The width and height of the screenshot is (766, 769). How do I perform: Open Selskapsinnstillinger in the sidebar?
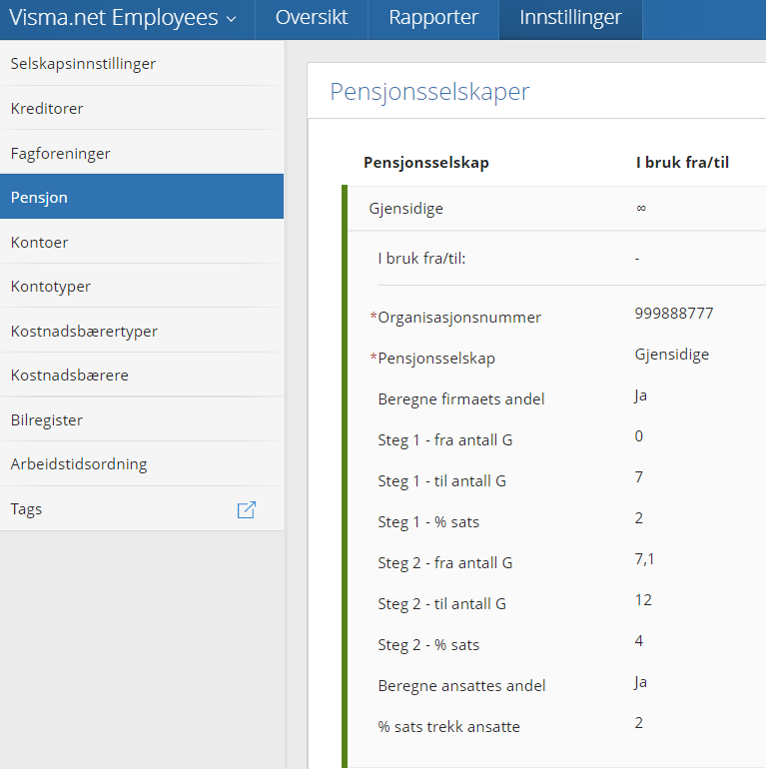(x=142, y=63)
